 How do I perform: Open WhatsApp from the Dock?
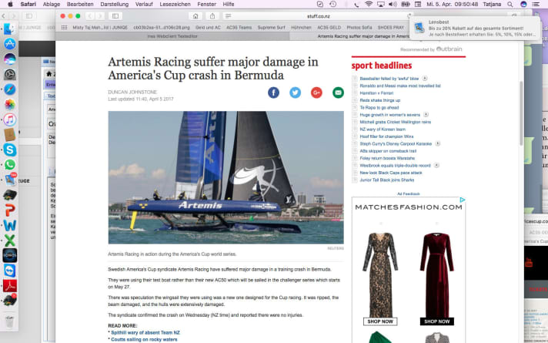point(10,164)
